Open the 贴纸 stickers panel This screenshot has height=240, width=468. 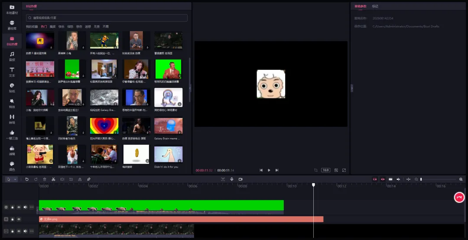click(12, 88)
